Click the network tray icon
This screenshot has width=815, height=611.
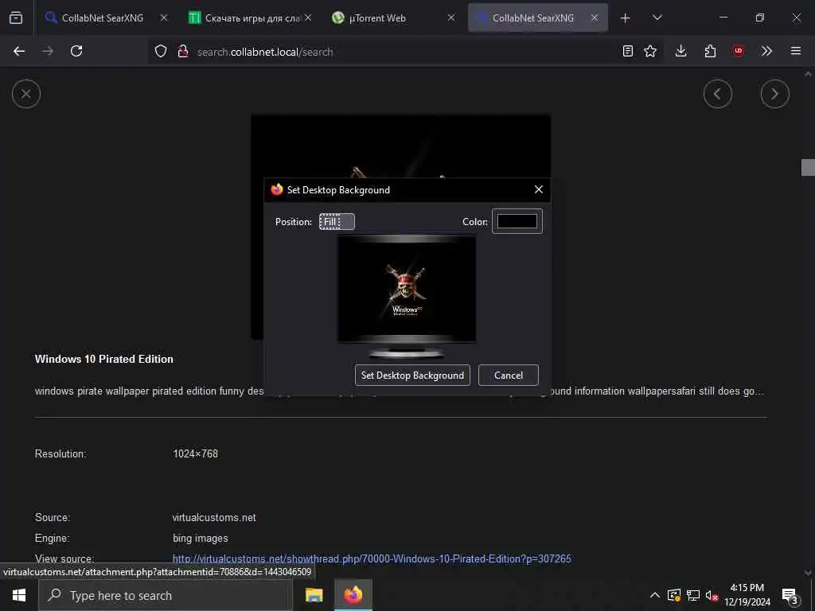[693, 595]
